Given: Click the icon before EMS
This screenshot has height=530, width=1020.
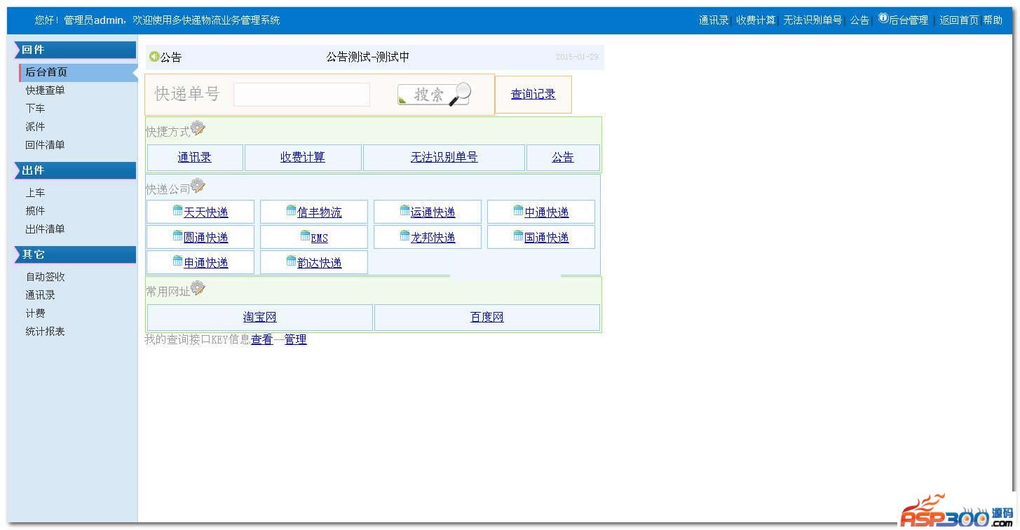Looking at the screenshot, I should [306, 236].
